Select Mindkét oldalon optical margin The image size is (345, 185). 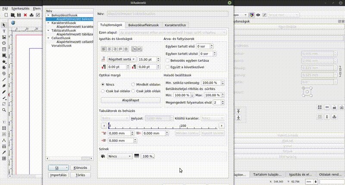tap(133, 85)
